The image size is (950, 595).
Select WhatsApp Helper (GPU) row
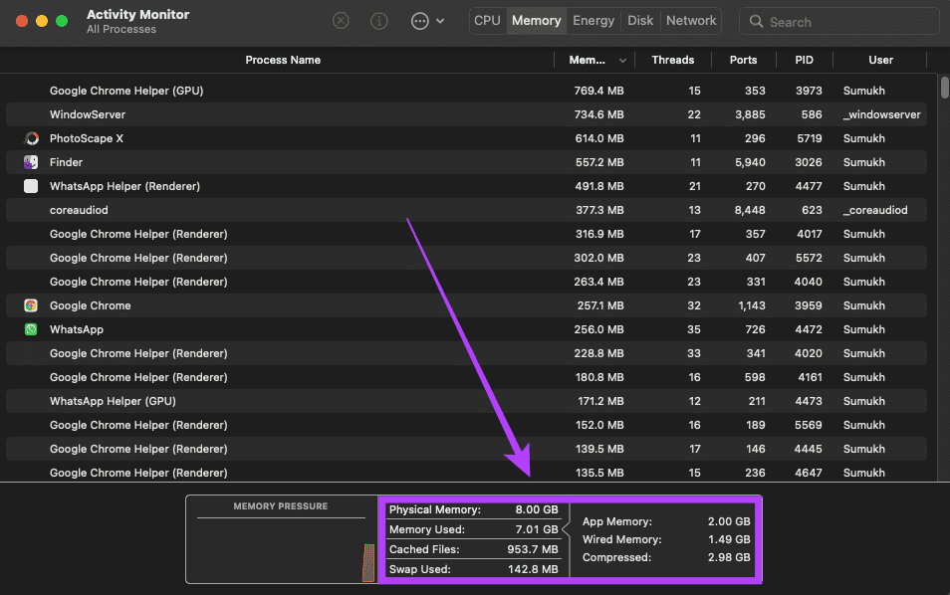[466, 401]
